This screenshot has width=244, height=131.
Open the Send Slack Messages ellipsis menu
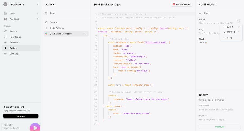coord(85,34)
